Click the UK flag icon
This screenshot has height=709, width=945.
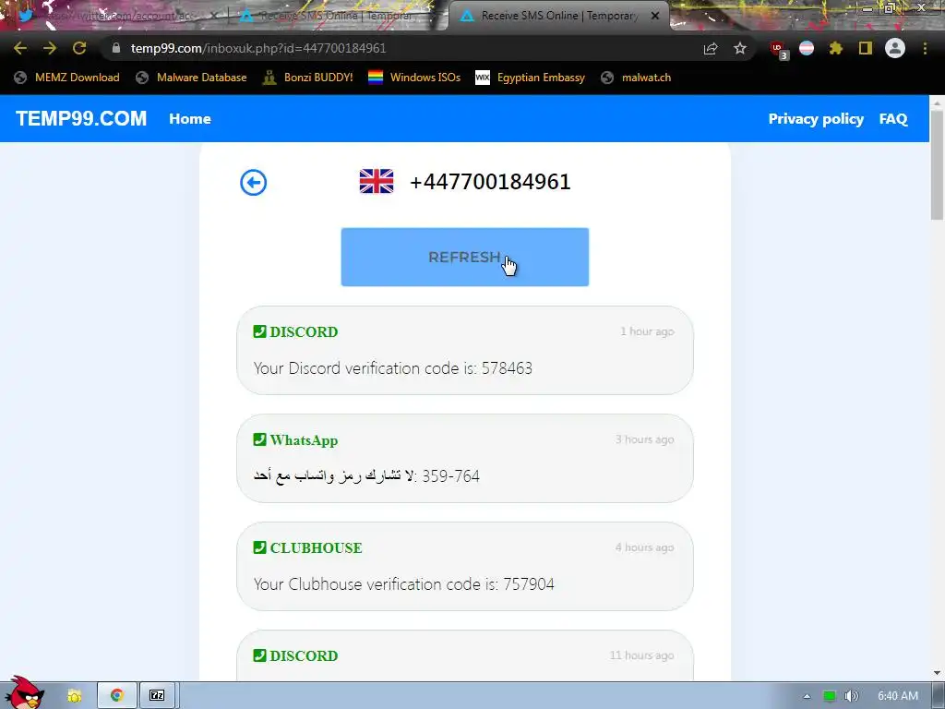coord(377,181)
